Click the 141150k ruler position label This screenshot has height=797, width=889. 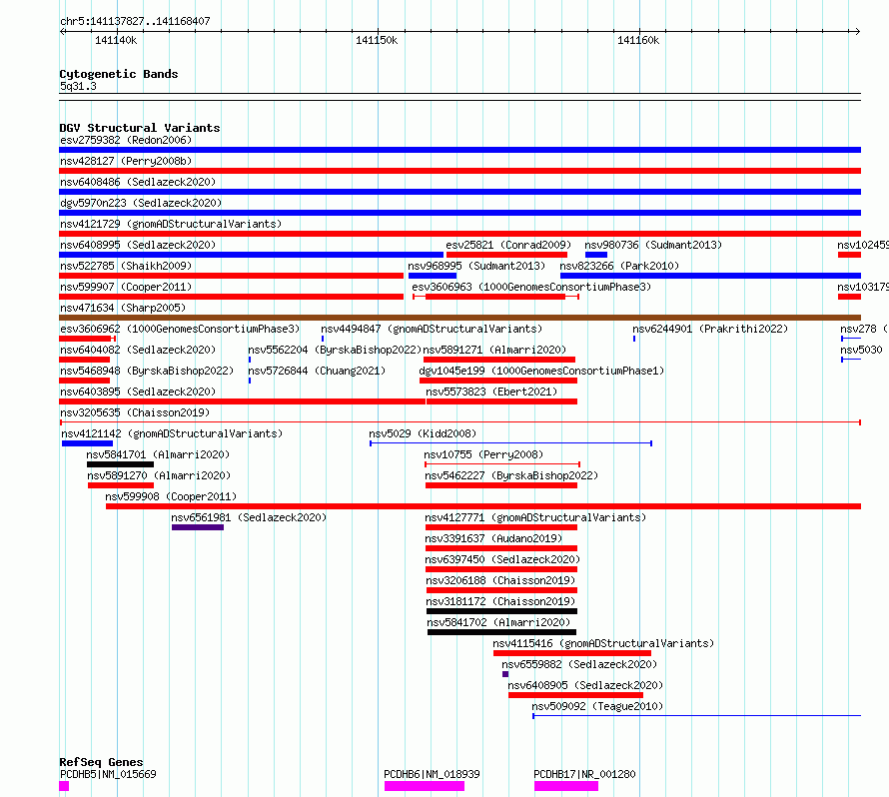tap(377, 40)
